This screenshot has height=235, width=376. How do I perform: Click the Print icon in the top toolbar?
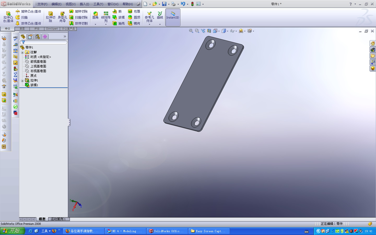(x=174, y=4)
